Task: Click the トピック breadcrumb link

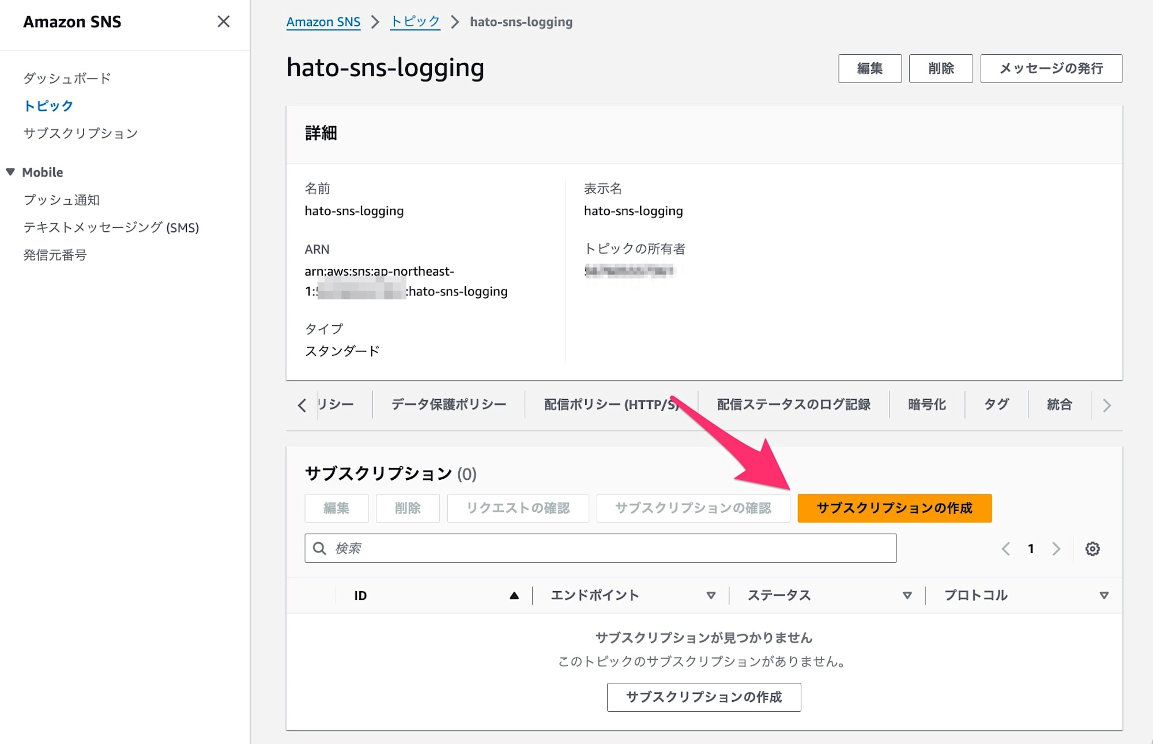Action: pyautogui.click(x=415, y=22)
